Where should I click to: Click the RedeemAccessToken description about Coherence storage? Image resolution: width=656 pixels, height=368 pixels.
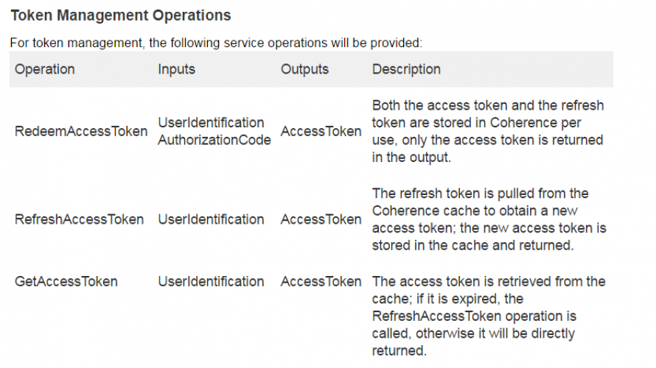point(488,131)
